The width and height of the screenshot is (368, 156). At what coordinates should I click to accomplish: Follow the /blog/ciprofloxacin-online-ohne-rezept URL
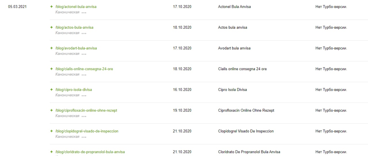(x=86, y=110)
